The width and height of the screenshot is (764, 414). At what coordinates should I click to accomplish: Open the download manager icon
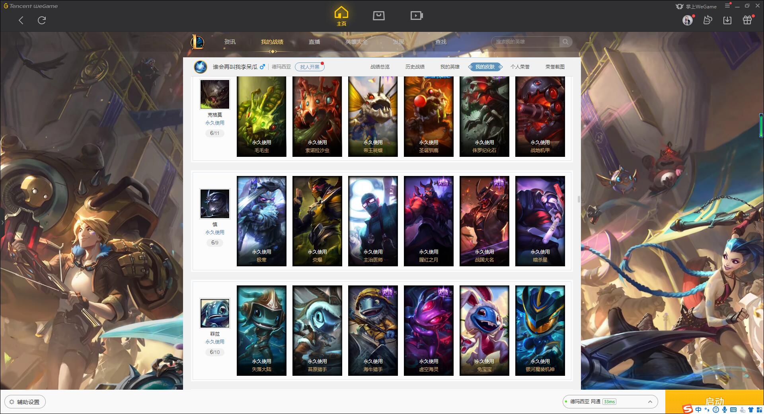727,20
